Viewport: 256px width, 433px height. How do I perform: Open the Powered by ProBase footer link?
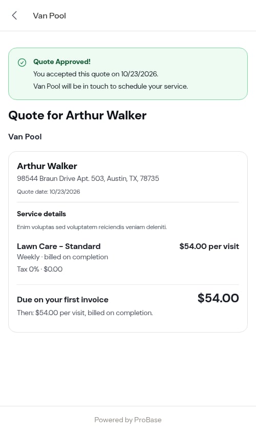tap(128, 420)
